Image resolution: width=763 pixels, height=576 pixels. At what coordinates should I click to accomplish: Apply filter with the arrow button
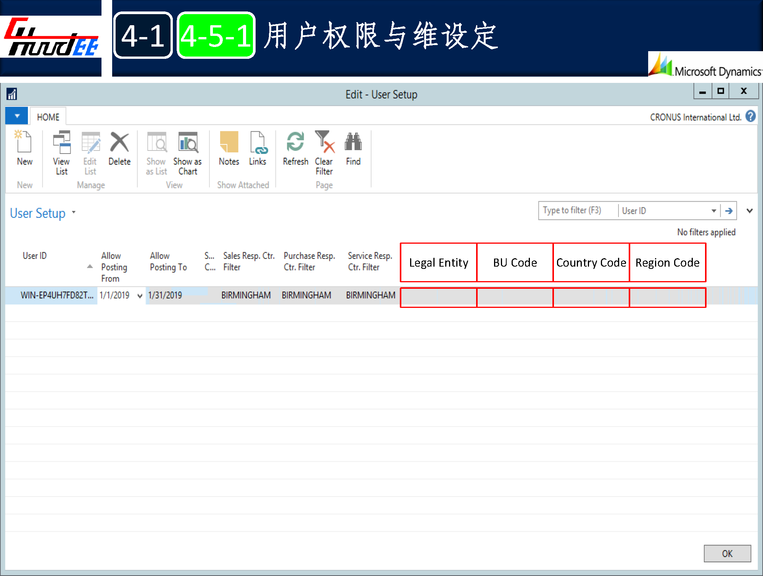pos(729,211)
